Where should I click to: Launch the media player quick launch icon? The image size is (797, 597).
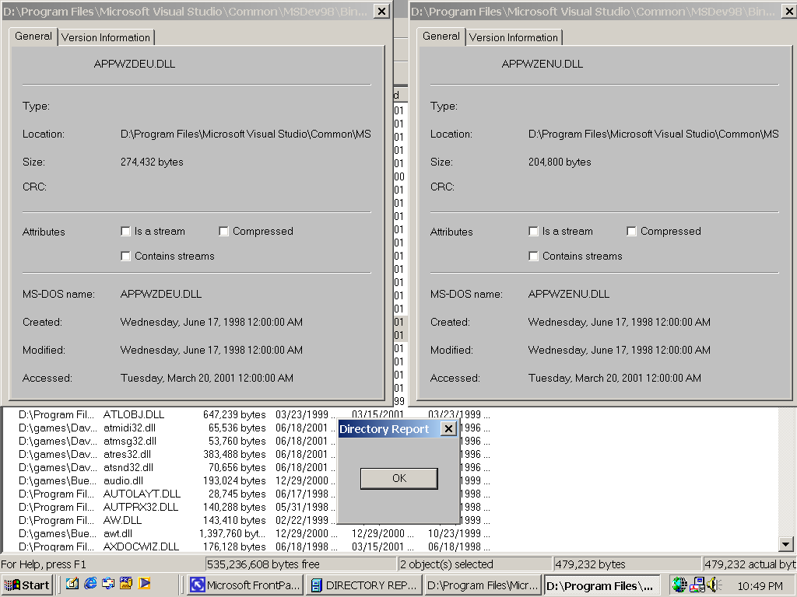click(x=144, y=585)
